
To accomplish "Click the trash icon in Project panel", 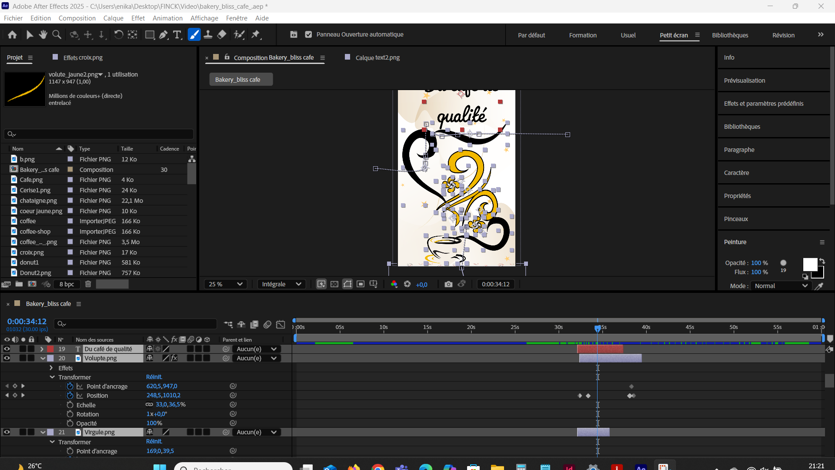I will pos(88,284).
